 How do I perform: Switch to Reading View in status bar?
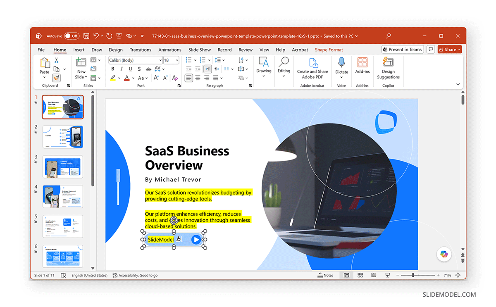(374, 275)
